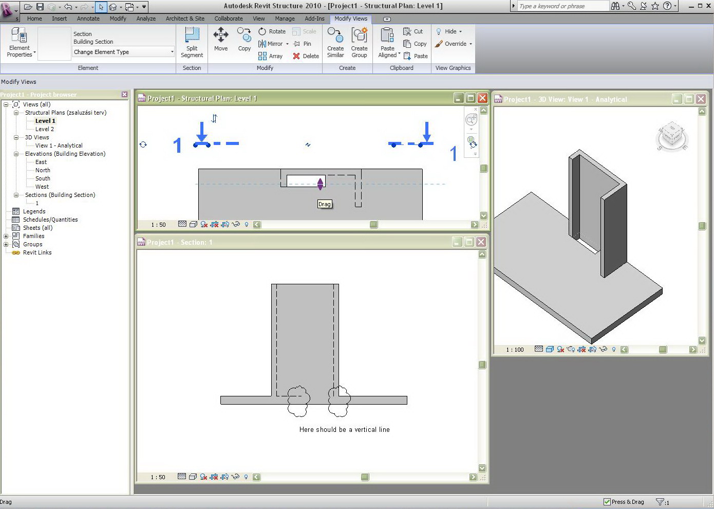Click the Split Segment tool

tap(192, 43)
